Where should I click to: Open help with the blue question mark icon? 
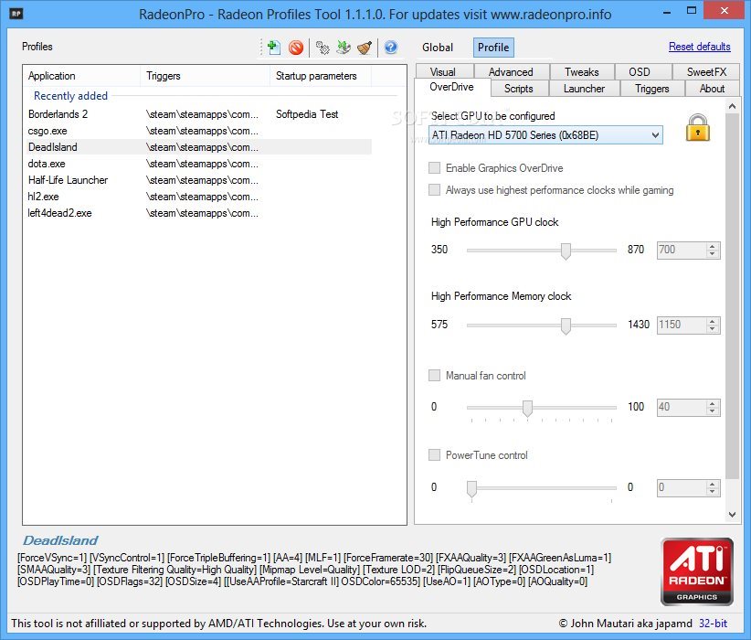coord(391,47)
